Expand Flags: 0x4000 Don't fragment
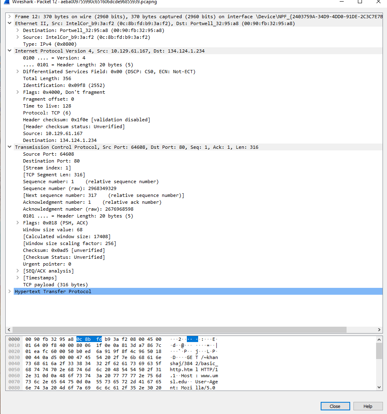Image resolution: width=387 pixels, height=414 pixels. tap(17, 92)
